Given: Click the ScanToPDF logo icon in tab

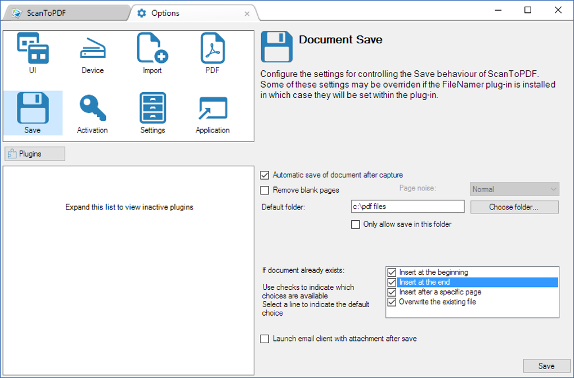Looking at the screenshot, I should 16,13.
